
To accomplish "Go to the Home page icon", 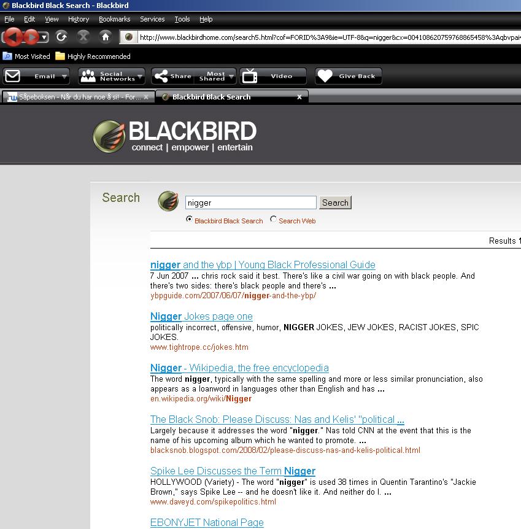I will tap(106, 36).
